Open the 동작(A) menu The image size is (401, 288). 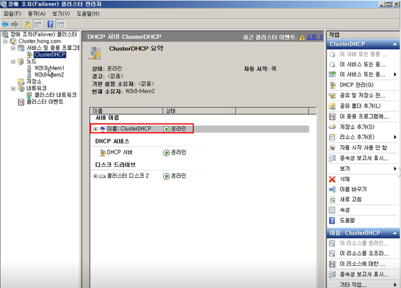point(36,13)
